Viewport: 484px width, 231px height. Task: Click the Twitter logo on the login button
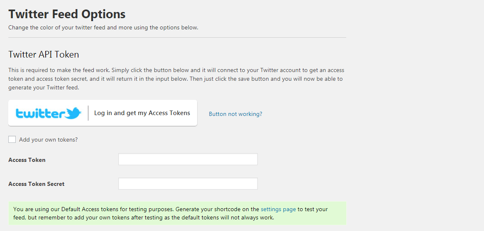(49, 113)
